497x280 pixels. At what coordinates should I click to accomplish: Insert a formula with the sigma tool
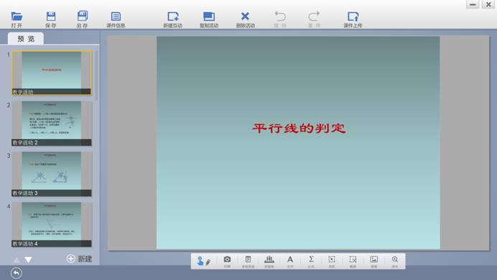(x=311, y=261)
